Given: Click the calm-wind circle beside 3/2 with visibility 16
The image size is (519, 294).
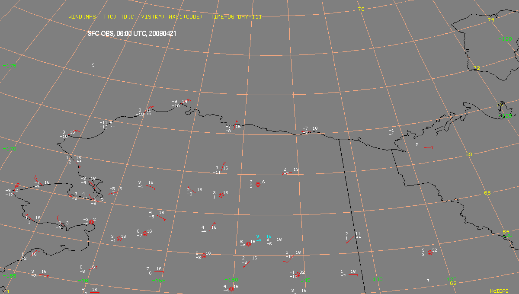Looking at the screenshot, I should pyautogui.click(x=258, y=184).
